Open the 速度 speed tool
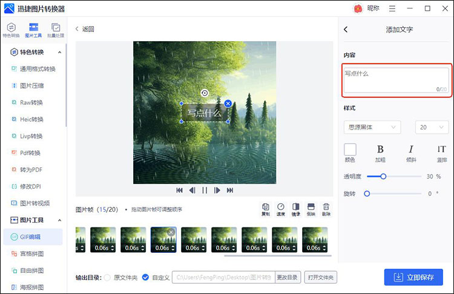454x294 pixels. pyautogui.click(x=280, y=209)
